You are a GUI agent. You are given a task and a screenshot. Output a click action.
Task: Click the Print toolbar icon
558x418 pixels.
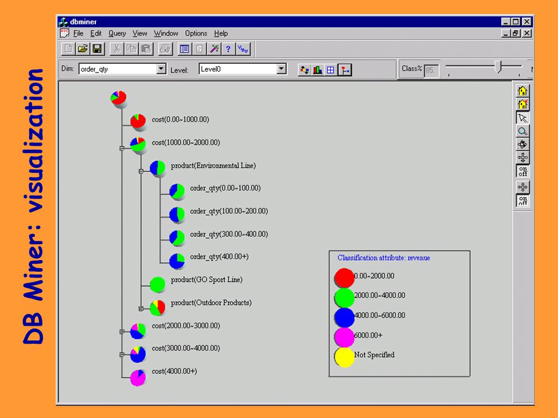click(165, 49)
